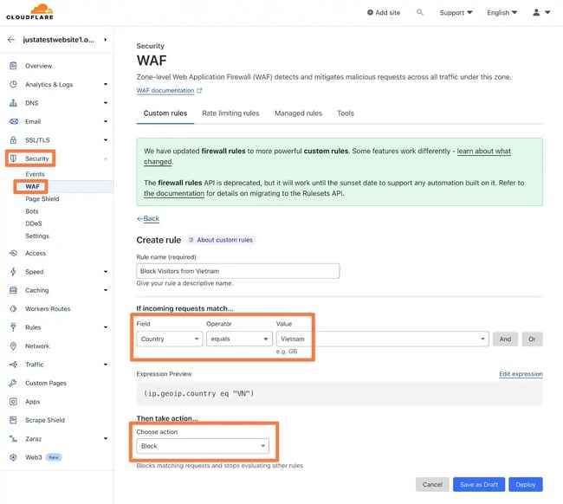Click the Caching drive icon
The image size is (563, 504).
(x=13, y=290)
